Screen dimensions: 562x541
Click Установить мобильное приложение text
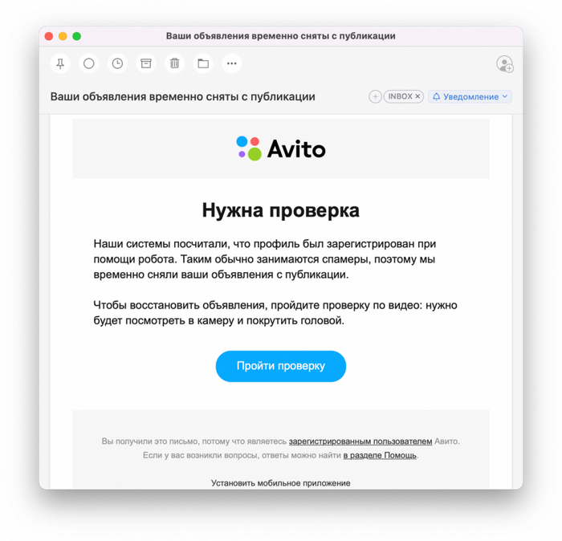pos(281,483)
